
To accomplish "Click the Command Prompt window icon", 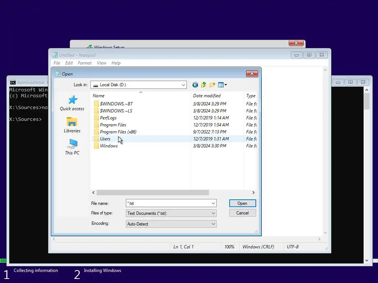I will (x=13, y=83).
